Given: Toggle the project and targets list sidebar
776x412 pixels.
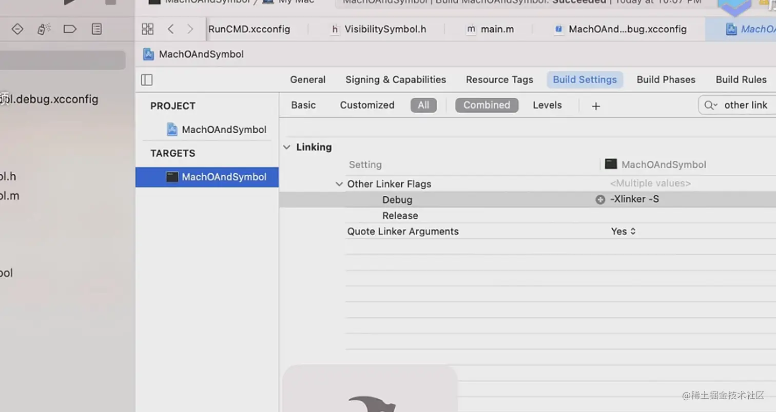Looking at the screenshot, I should [147, 80].
